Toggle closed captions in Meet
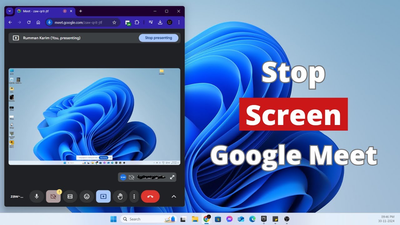The image size is (400, 225). [x=70, y=197]
